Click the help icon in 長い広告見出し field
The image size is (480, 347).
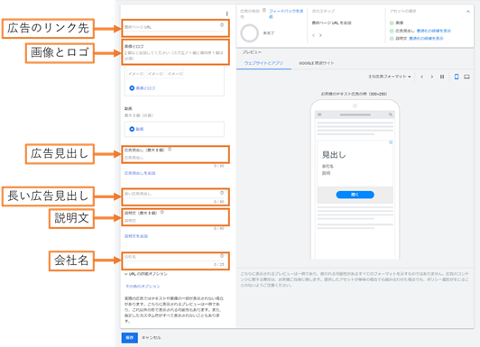coord(222,193)
